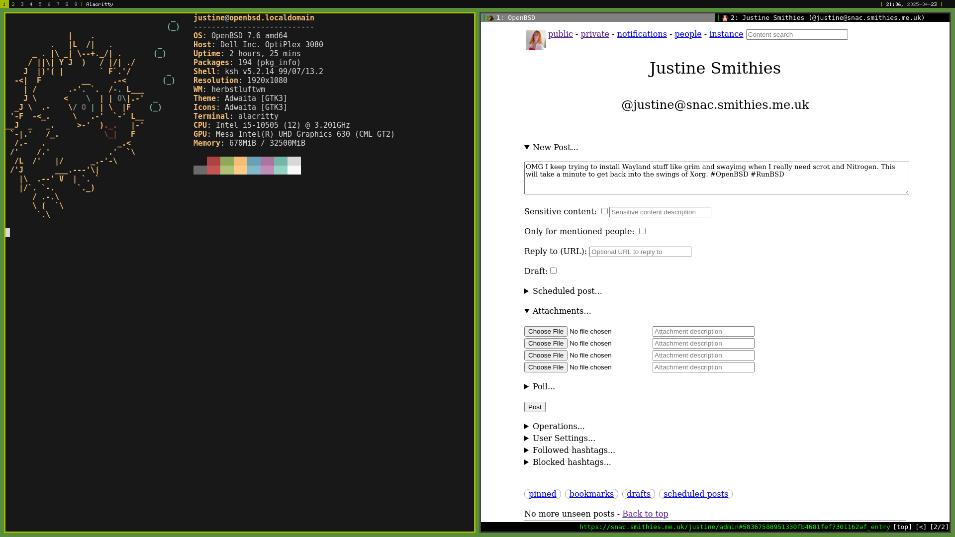The width and height of the screenshot is (955, 537).
Task: Click the white block in neofetch palette's bottom row
Action: pyautogui.click(x=294, y=170)
